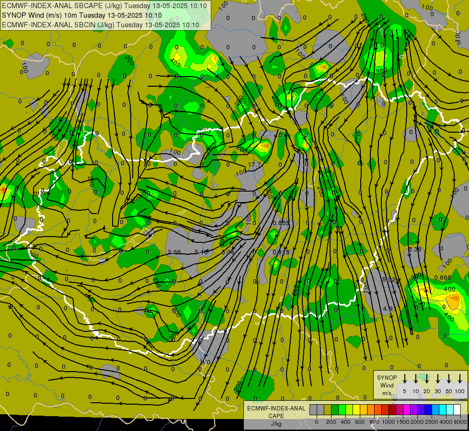Click the SBCIN title line at top
The width and height of the screenshot is (469, 431).
(x=101, y=25)
